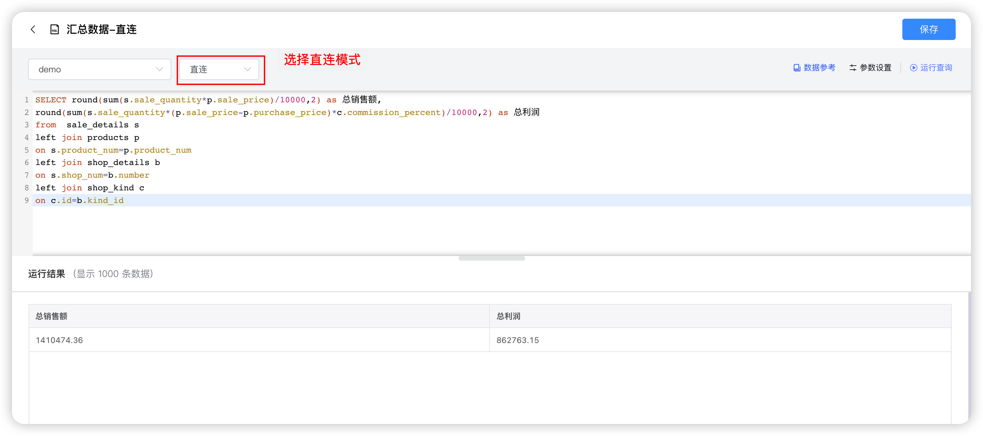This screenshot has height=436, width=983.
Task: Click the editor/results splitter handle
Action: 492,258
